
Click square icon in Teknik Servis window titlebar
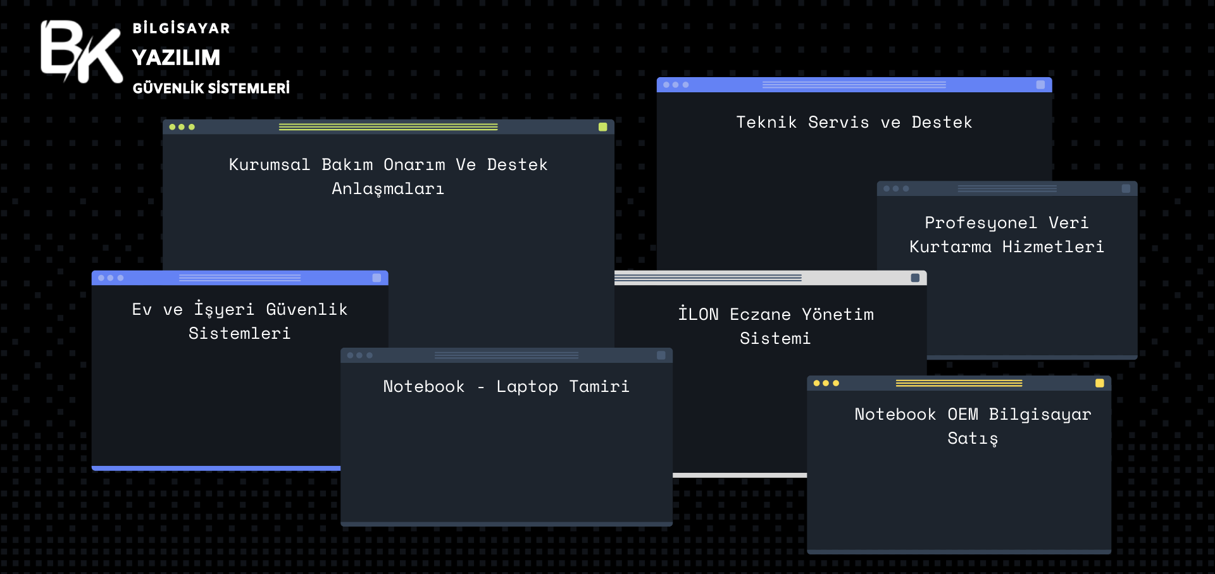pos(1040,85)
